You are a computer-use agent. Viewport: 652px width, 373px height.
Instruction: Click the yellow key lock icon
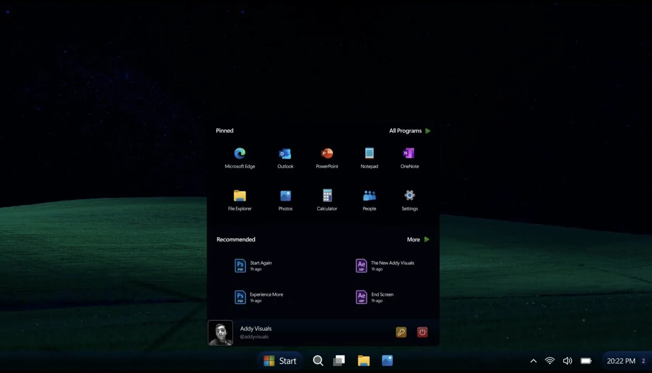coord(401,332)
